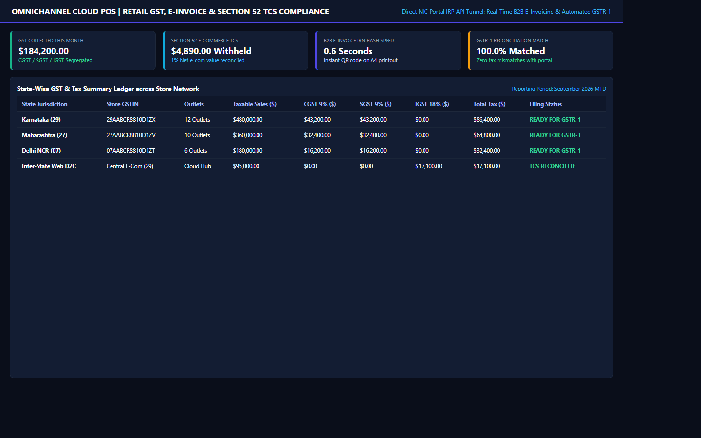
Task: Click taxable sales value $480,000.00
Action: pyautogui.click(x=248, y=120)
